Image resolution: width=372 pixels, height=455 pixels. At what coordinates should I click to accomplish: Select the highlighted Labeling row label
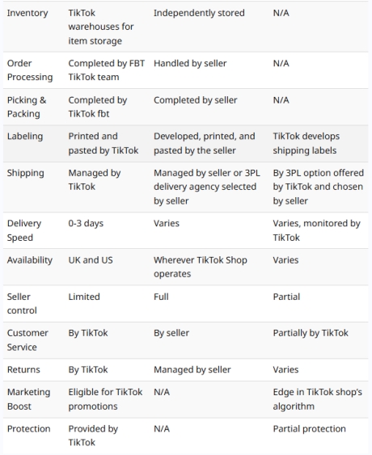point(25,137)
